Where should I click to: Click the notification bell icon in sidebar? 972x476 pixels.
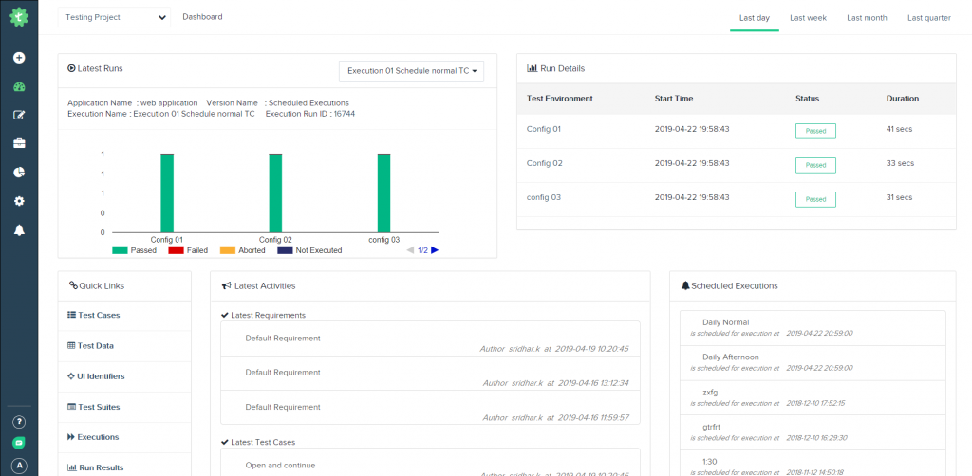19,230
